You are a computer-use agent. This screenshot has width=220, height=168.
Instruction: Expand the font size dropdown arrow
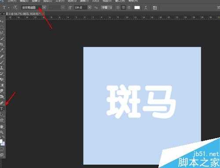click(90, 7)
